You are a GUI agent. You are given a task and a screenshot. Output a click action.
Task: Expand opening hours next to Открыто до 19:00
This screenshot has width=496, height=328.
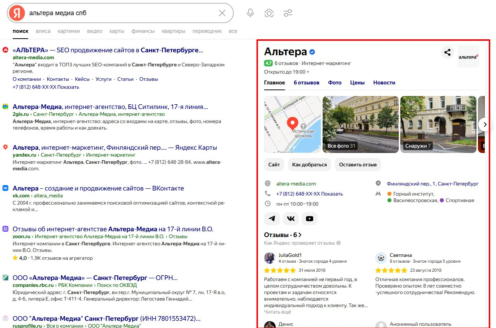[x=308, y=72]
